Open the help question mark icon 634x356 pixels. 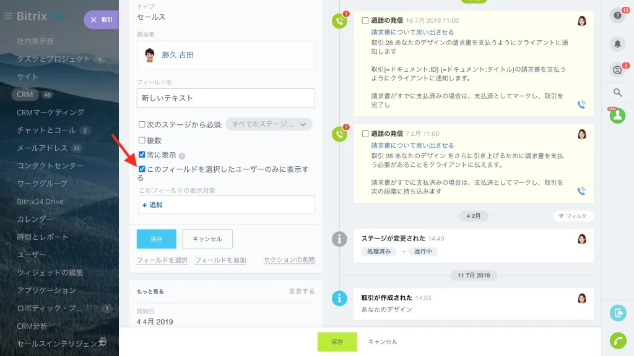(x=617, y=15)
